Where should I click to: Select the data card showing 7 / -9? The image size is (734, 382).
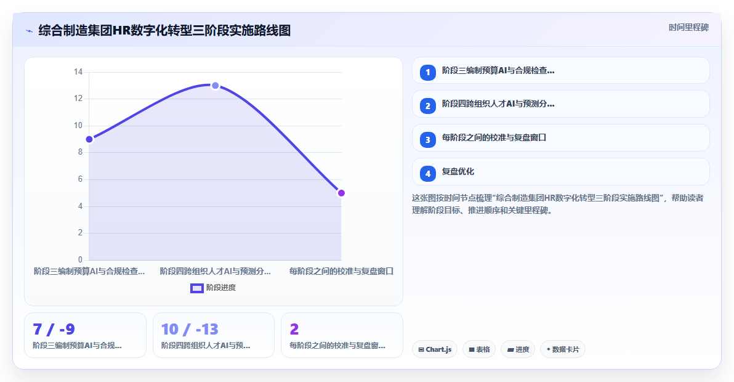(x=85, y=335)
